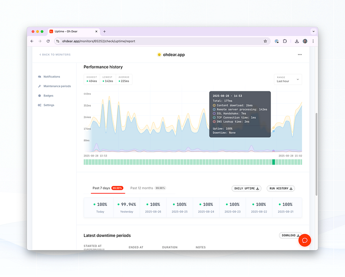The image size is (345, 277).
Task: Click the Notes column header
Action: click(201, 247)
